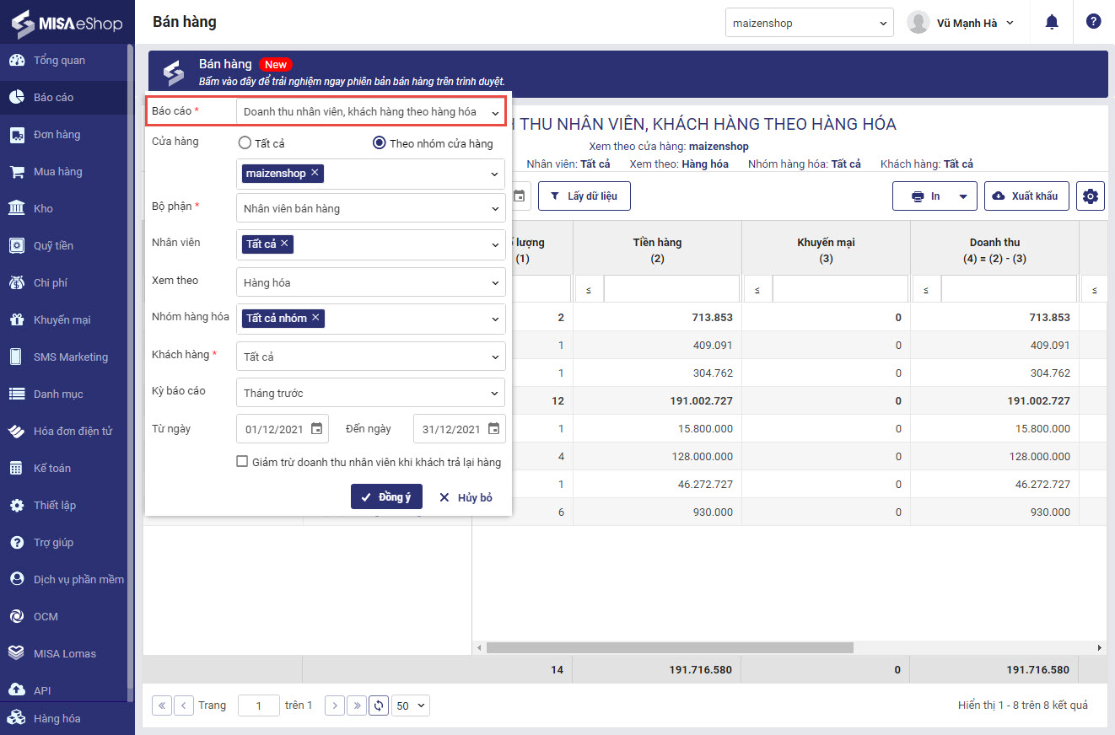Enable Giảm trừ doanh thu nhân viên checkbox

coord(242,462)
